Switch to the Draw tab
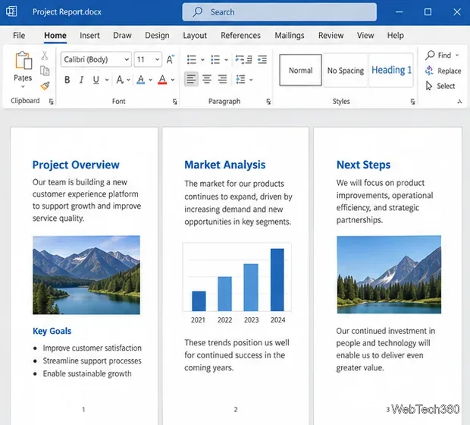Screen dimensions: 470x425 click(x=122, y=36)
